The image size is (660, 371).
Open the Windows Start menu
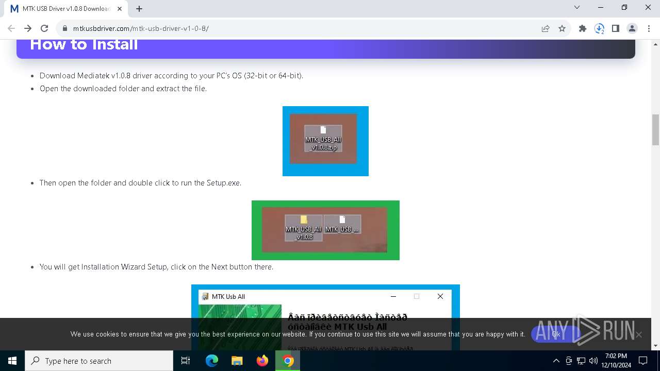(x=12, y=361)
